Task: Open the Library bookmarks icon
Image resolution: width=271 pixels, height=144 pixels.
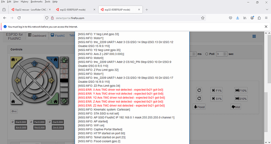Action: coord(245,18)
